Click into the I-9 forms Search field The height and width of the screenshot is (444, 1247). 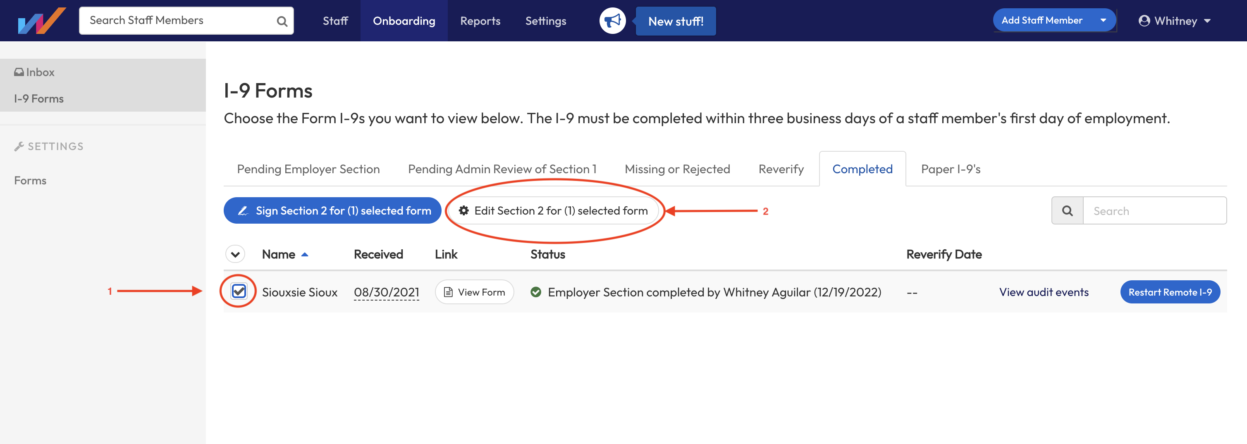(1154, 210)
